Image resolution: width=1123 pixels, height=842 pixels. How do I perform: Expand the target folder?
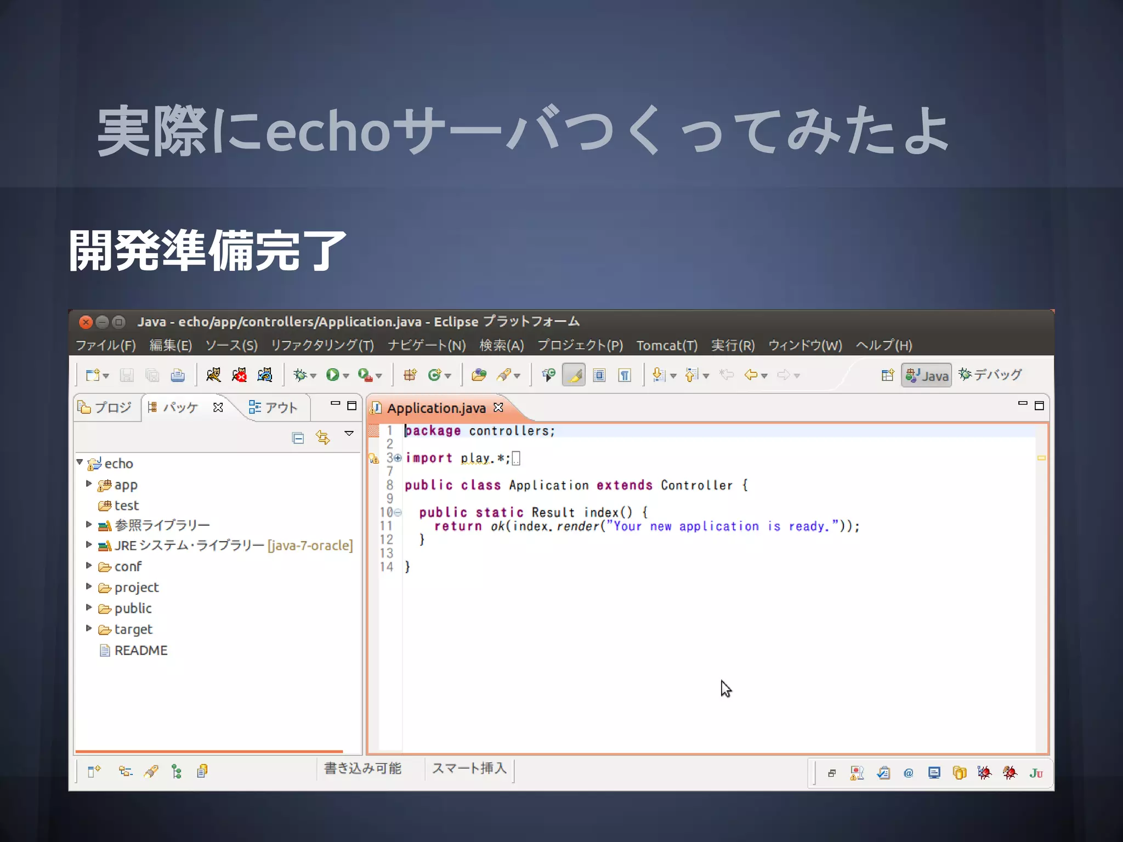pyautogui.click(x=89, y=628)
